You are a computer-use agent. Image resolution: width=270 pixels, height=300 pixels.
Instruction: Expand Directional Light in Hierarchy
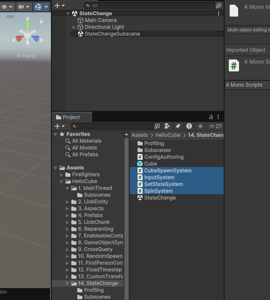click(x=74, y=27)
